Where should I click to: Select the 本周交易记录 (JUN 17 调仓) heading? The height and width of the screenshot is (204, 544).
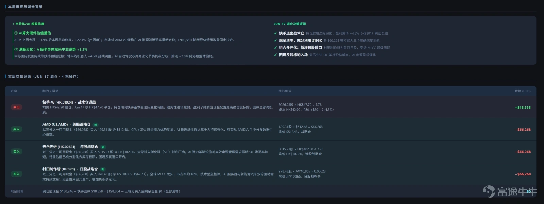tap(43, 76)
